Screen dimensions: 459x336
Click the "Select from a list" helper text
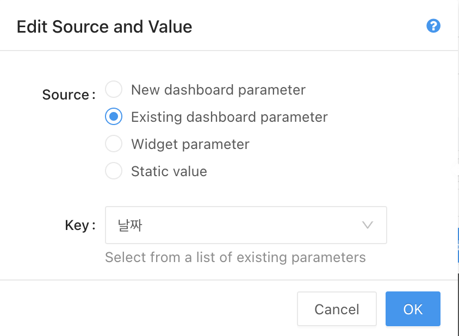(235, 257)
